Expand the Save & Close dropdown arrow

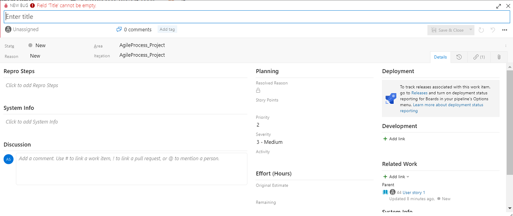click(471, 30)
